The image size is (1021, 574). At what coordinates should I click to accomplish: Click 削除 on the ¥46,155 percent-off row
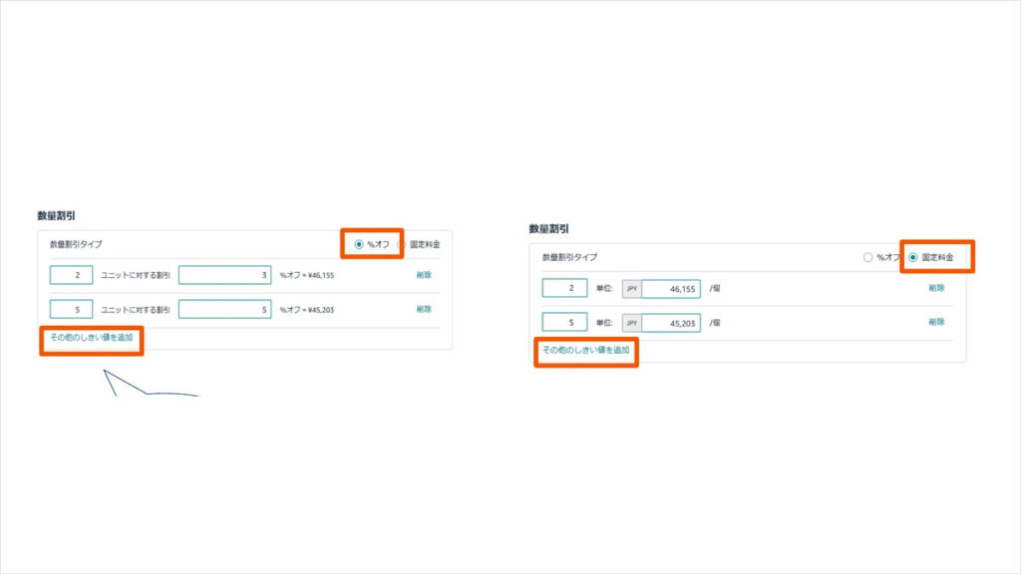coord(424,275)
